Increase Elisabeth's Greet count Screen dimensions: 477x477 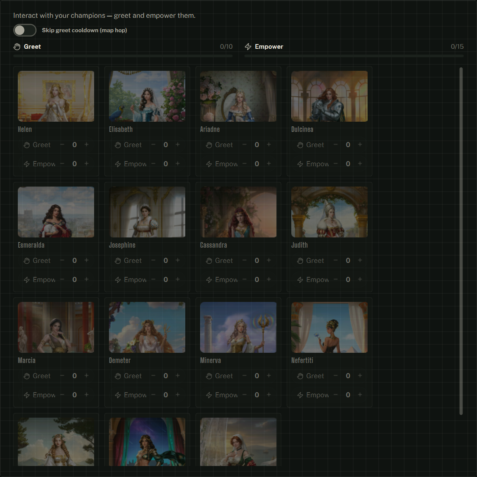[x=178, y=145]
